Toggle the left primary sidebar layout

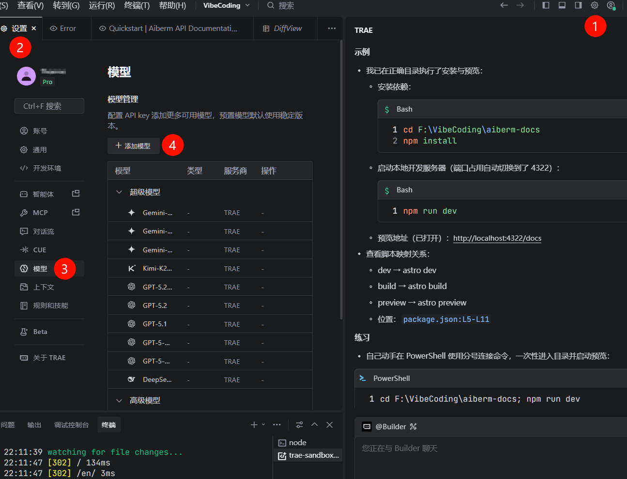(x=546, y=5)
